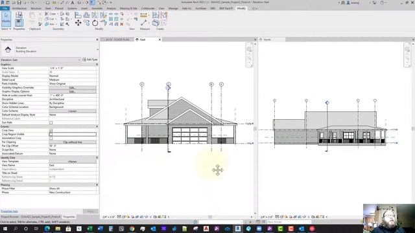Click the navigation wheel icon in East view
The width and height of the screenshot is (415, 233).
[x=249, y=50]
